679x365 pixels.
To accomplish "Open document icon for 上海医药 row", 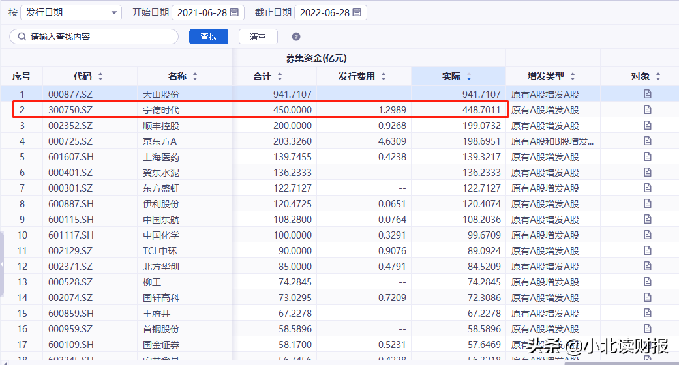I will (x=648, y=156).
